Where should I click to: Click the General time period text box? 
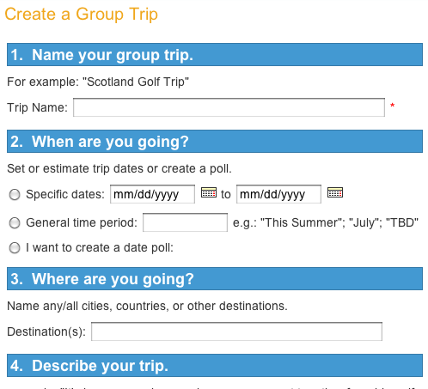(x=185, y=222)
